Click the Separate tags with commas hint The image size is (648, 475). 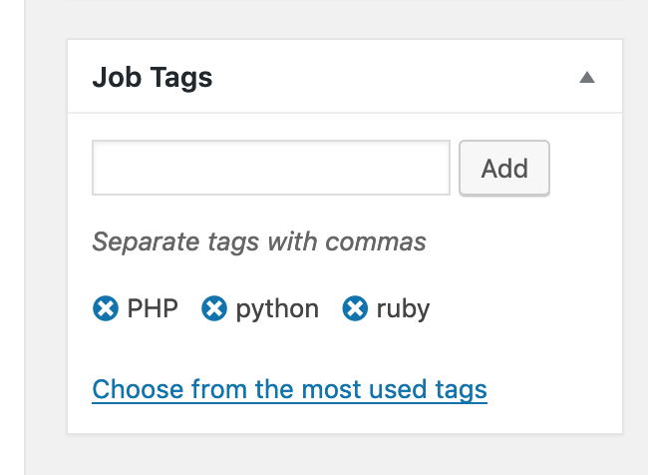pos(259,241)
